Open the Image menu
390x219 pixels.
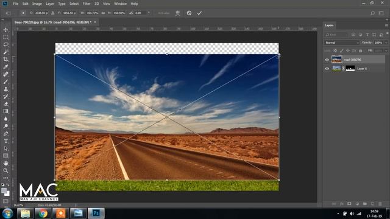pos(37,4)
